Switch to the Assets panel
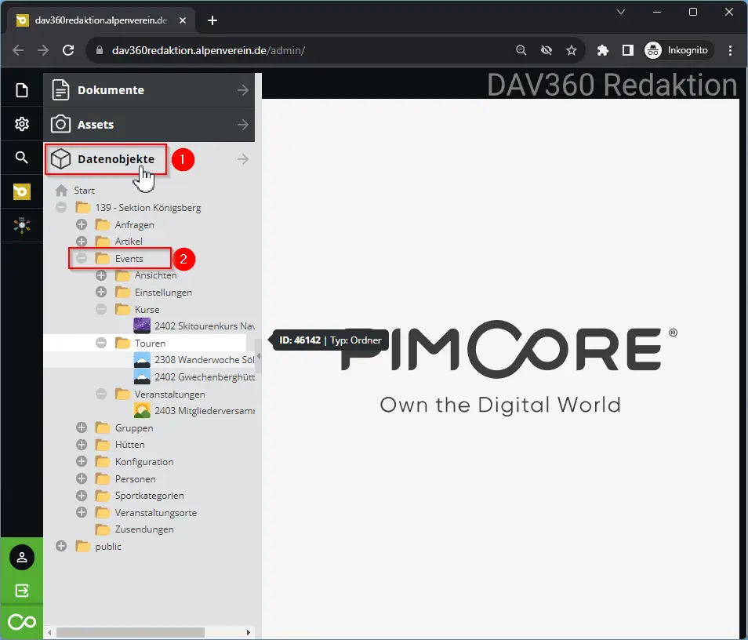This screenshot has width=748, height=640. tap(149, 124)
